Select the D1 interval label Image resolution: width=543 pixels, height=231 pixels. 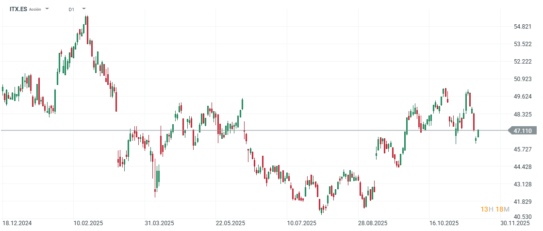pyautogui.click(x=71, y=9)
